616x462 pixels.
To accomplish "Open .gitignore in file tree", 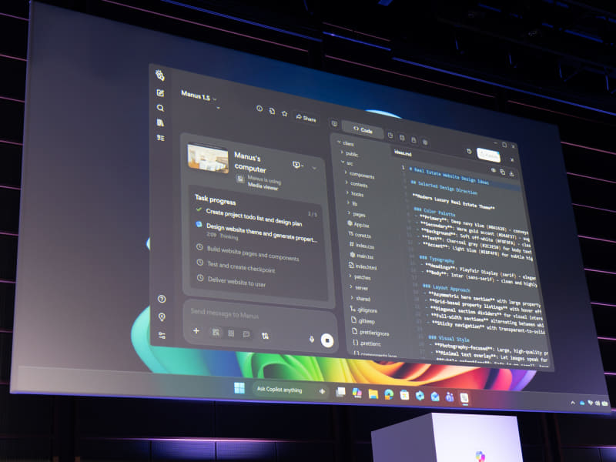I will (x=364, y=310).
